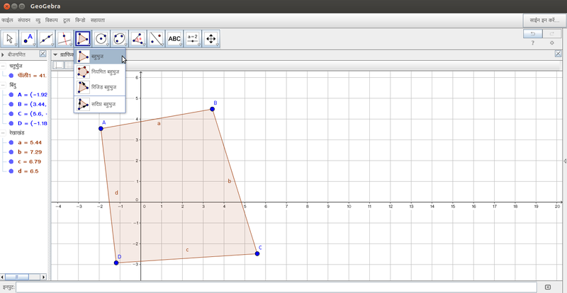This screenshot has height=293, width=567.
Task: Toggle visibility circle of point B row
Action: (11, 105)
